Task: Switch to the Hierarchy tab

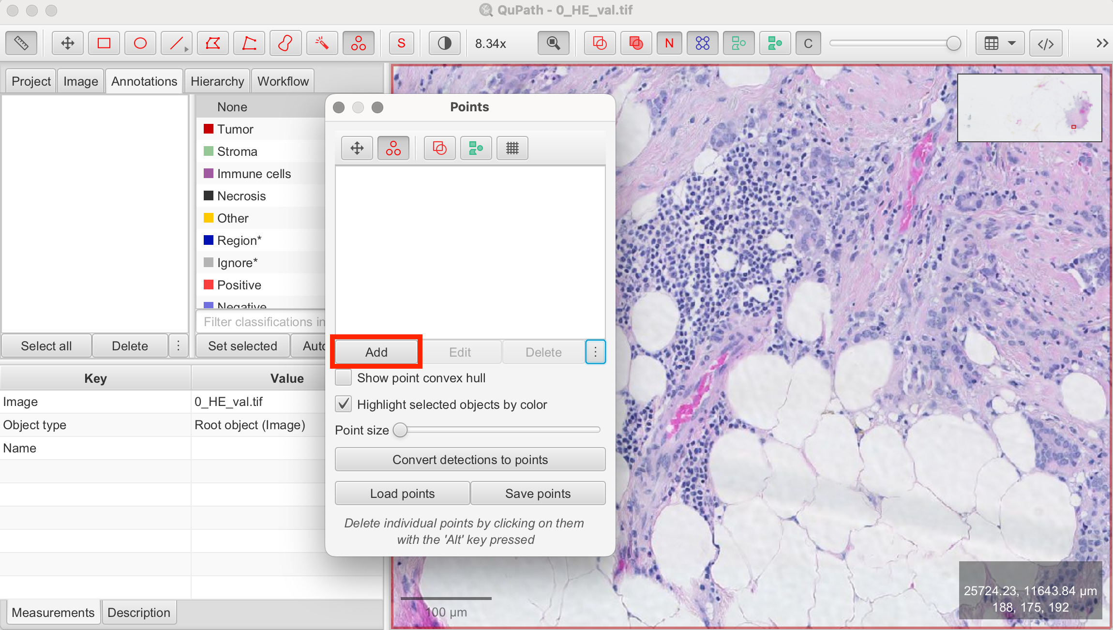Action: pos(217,81)
